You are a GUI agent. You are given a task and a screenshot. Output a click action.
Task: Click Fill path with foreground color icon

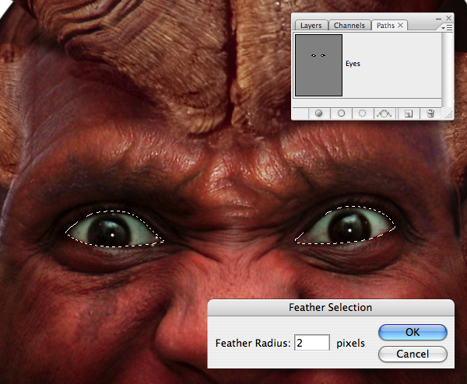pyautogui.click(x=318, y=113)
